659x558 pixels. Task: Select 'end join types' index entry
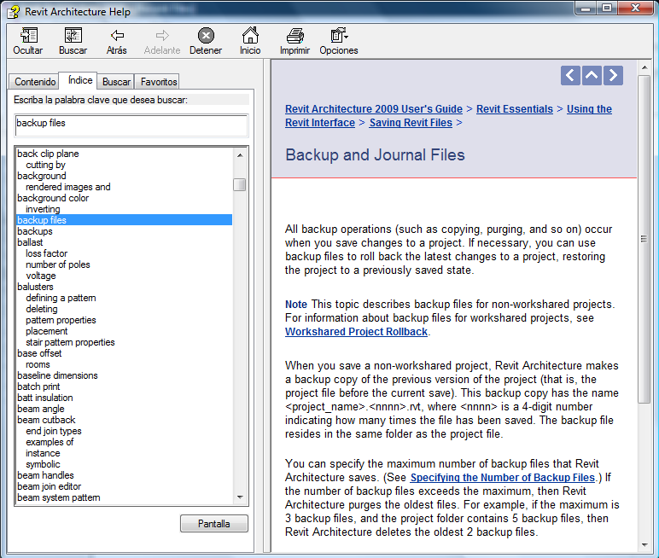(54, 431)
